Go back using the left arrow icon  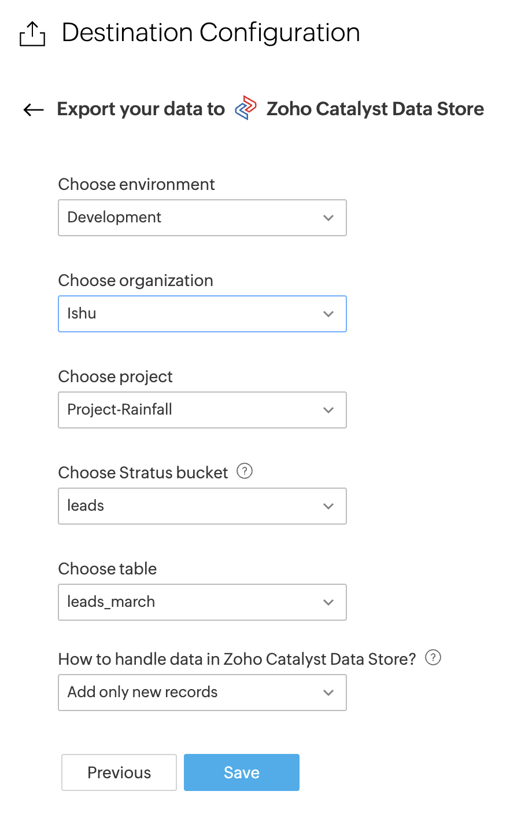tap(34, 109)
